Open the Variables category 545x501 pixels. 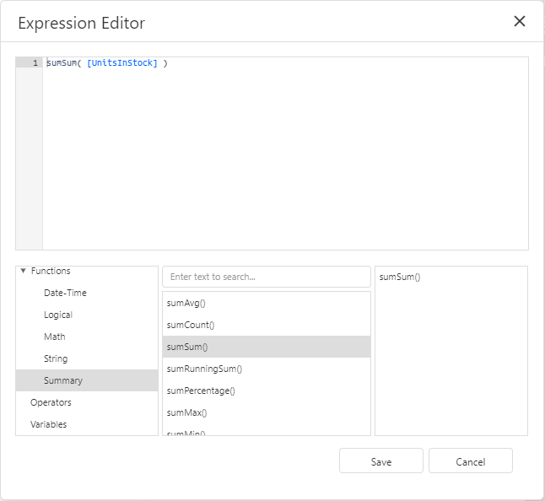click(x=48, y=424)
